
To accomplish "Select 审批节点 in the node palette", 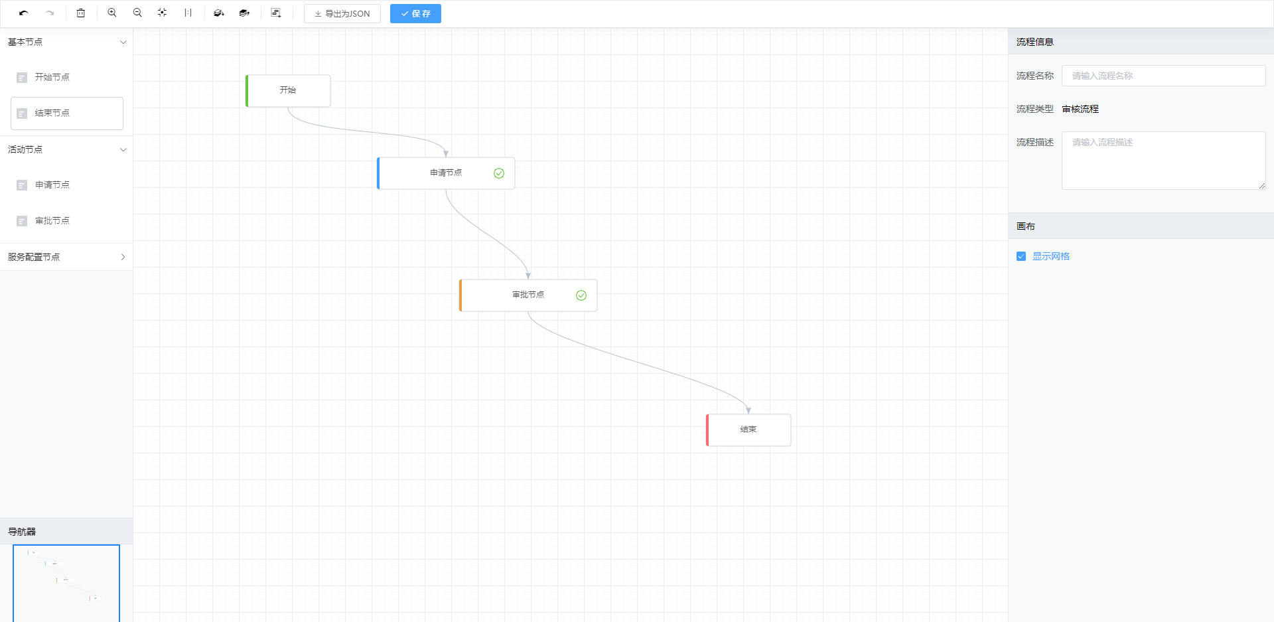I will pyautogui.click(x=67, y=221).
